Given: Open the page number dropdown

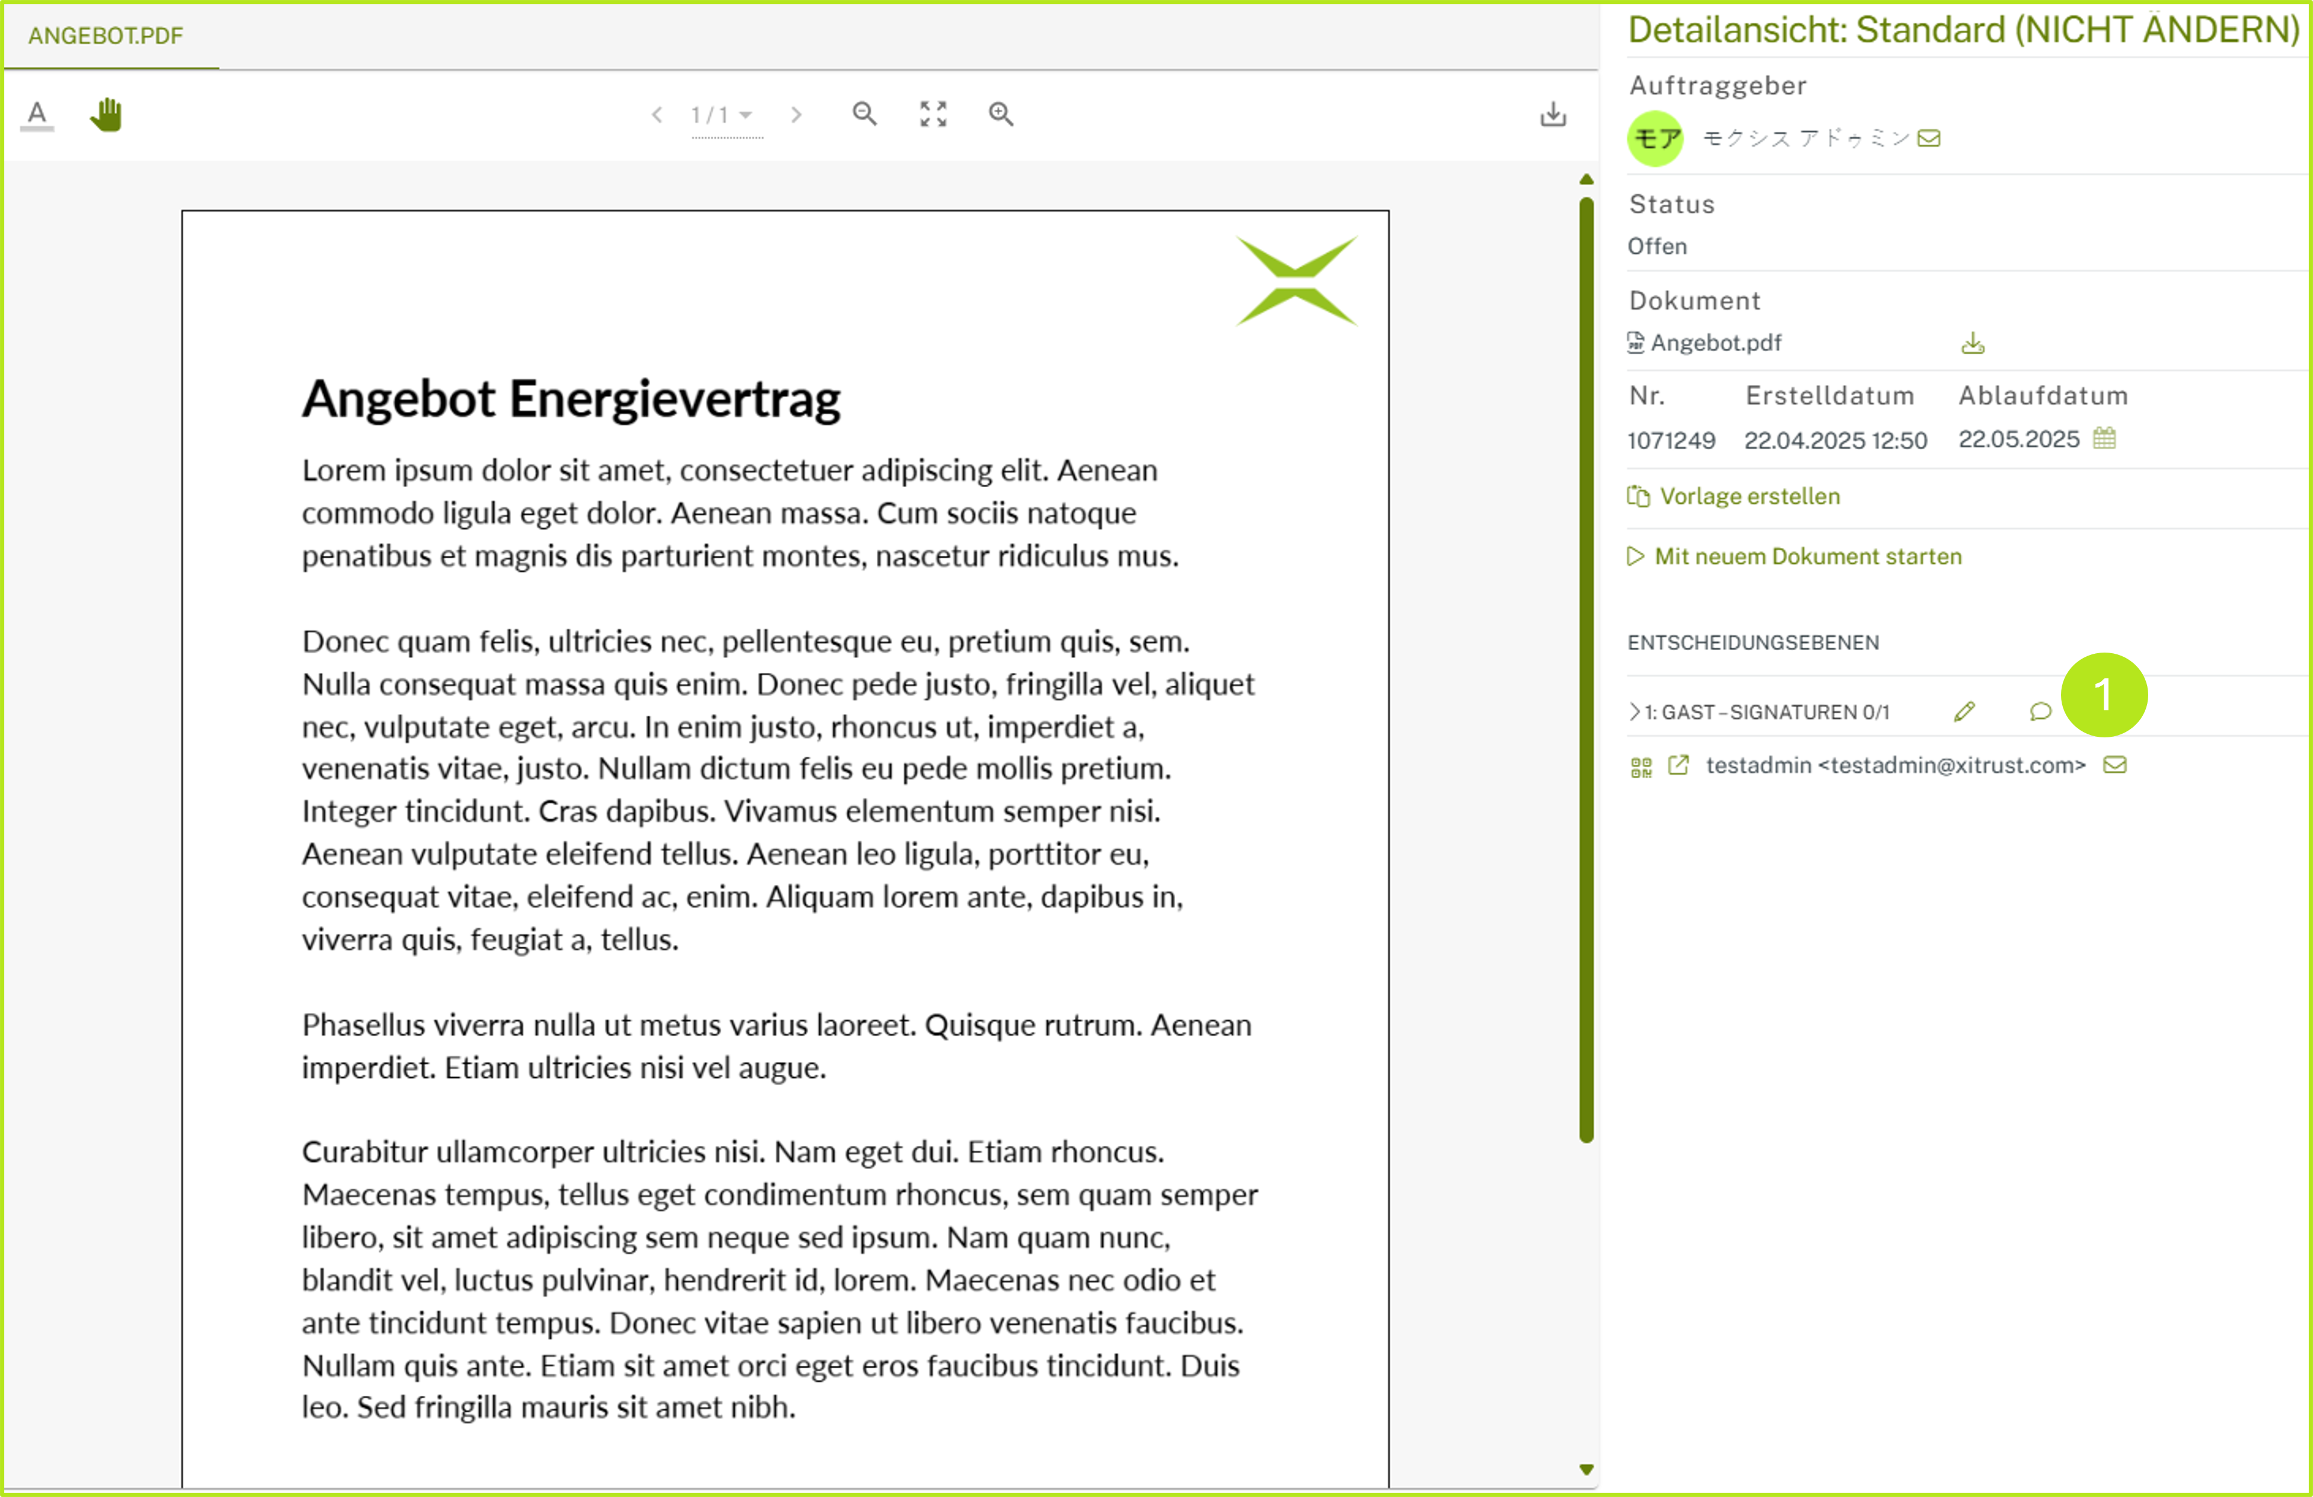Looking at the screenshot, I should pyautogui.click(x=743, y=114).
